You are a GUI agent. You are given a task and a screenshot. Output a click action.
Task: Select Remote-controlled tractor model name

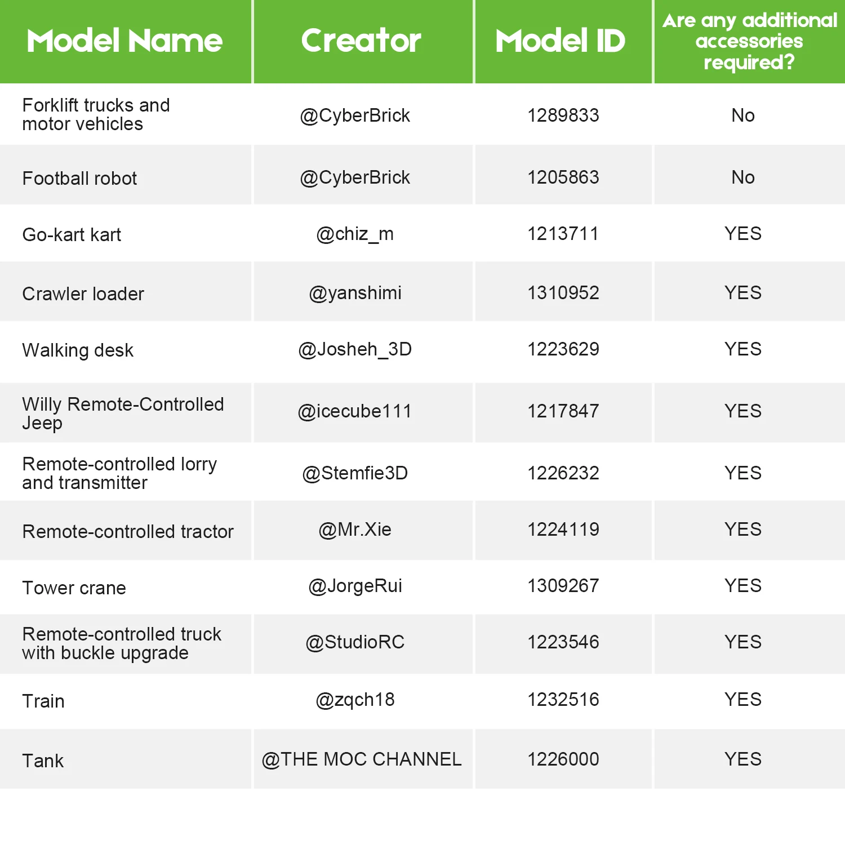[128, 532]
